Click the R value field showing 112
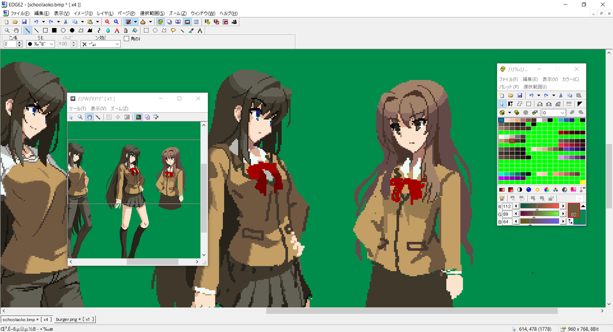 (x=507, y=206)
